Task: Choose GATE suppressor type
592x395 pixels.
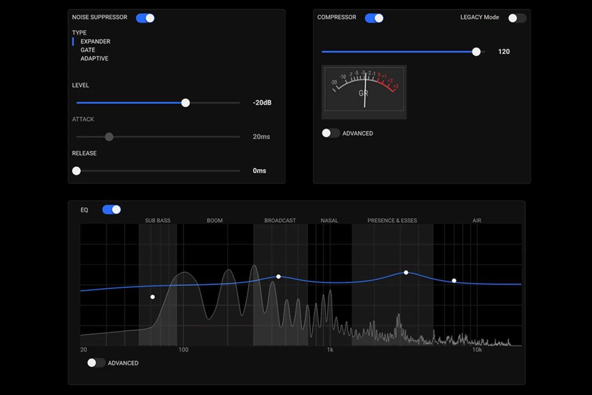Action: (88, 50)
